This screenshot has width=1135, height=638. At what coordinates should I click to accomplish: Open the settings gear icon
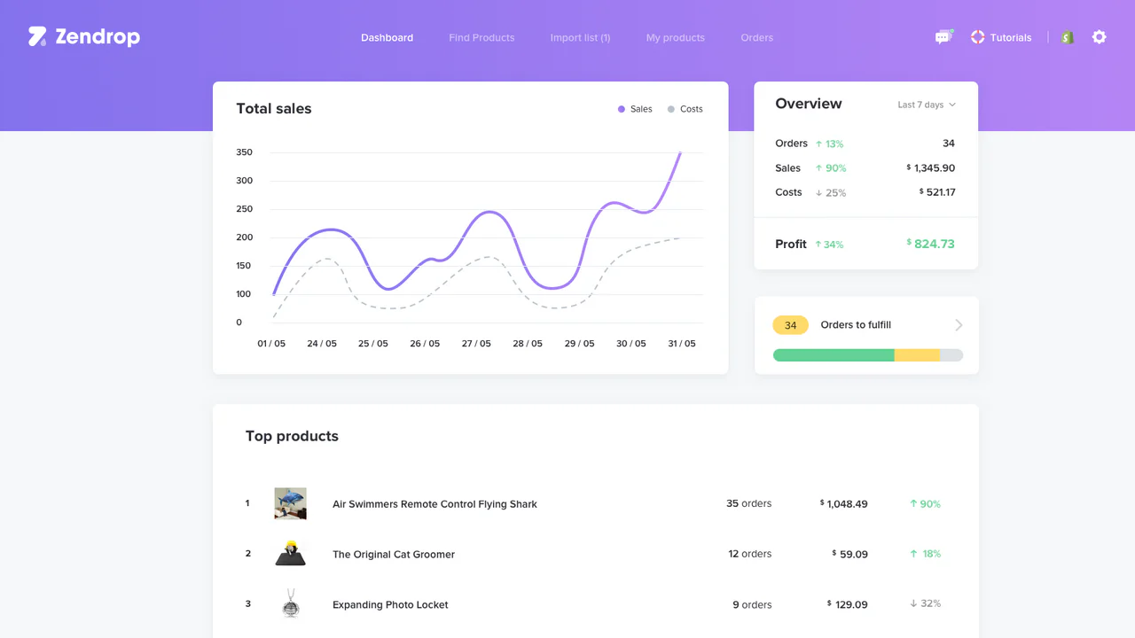click(1100, 37)
